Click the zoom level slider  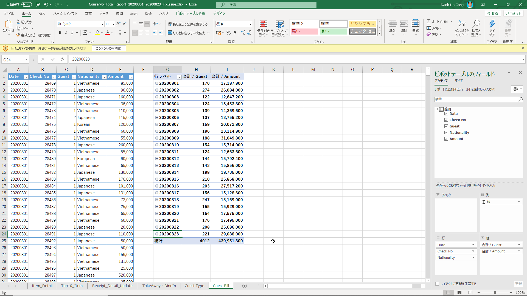coord(495,293)
